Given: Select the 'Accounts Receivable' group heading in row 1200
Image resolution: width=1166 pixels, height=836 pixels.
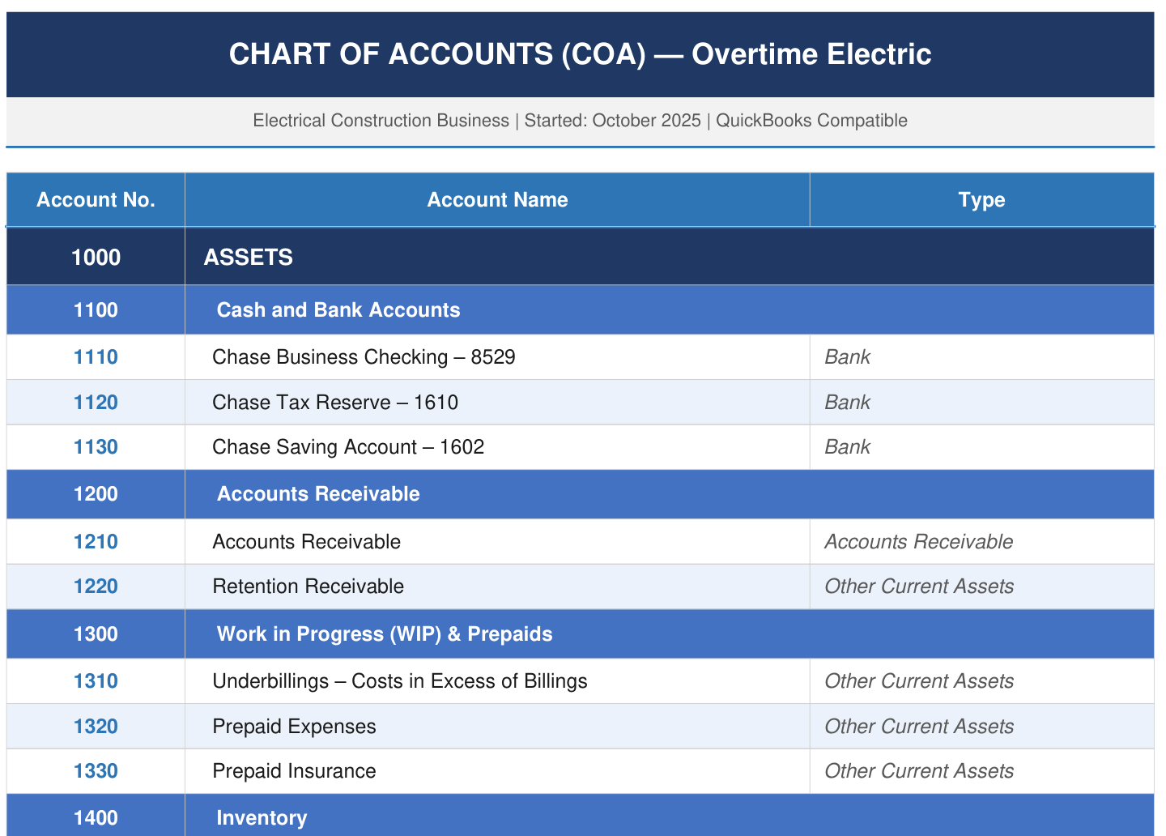Looking at the screenshot, I should click(x=318, y=494).
